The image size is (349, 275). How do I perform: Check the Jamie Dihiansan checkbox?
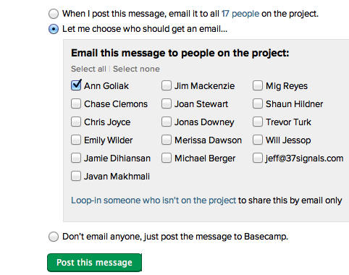76,158
